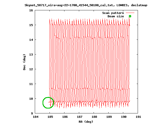Click the Dec axis tick label 16
Screen dimensions: 165x124
tap(31, 10)
